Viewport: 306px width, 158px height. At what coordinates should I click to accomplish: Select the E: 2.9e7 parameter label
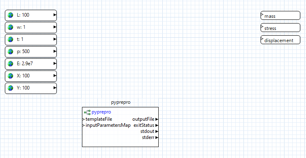[x=25, y=64]
